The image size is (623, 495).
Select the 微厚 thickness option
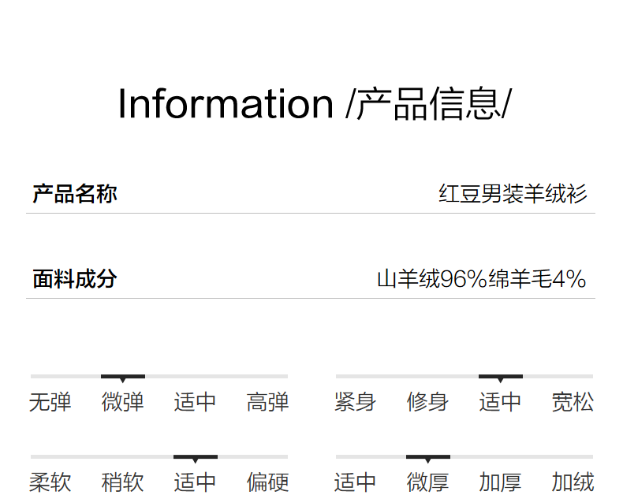point(427,482)
